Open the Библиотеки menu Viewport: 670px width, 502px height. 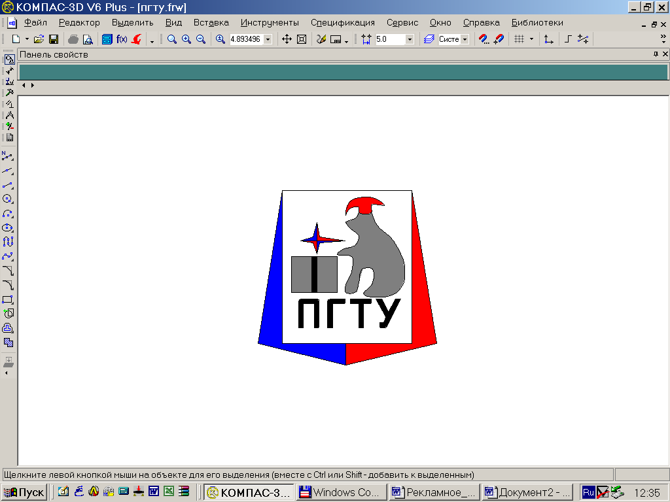[x=537, y=23]
